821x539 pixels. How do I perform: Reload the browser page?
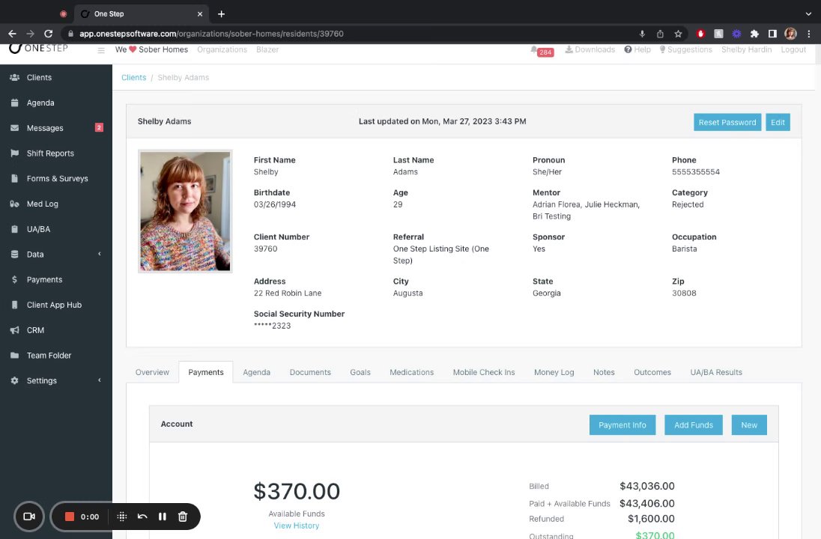[x=48, y=34]
